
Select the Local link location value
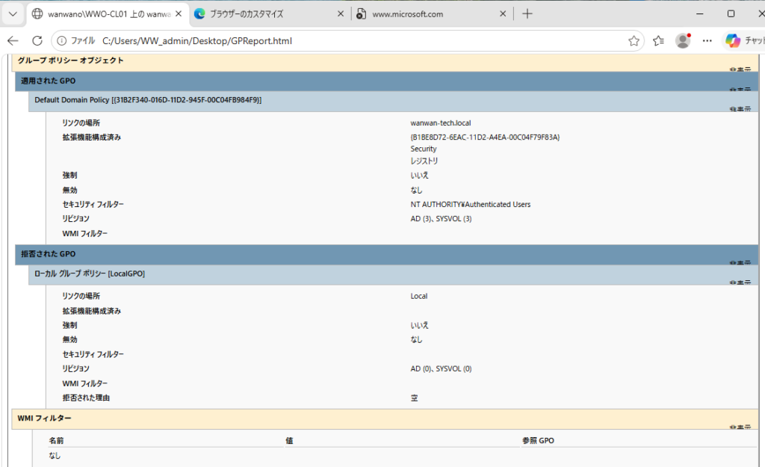(x=418, y=296)
